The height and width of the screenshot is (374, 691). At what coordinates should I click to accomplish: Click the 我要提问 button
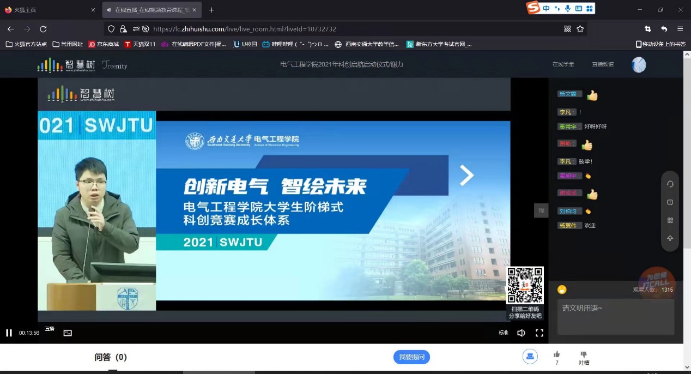(411, 357)
